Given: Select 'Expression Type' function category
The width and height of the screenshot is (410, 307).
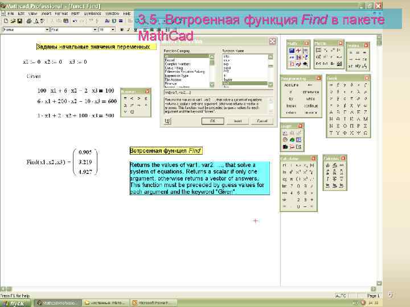Looking at the screenshot, I should tap(177, 76).
